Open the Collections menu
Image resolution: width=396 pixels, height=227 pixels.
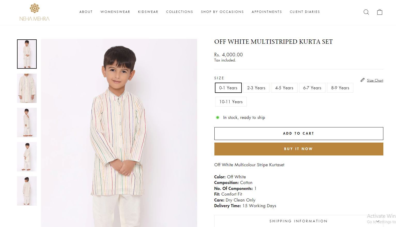(x=180, y=12)
